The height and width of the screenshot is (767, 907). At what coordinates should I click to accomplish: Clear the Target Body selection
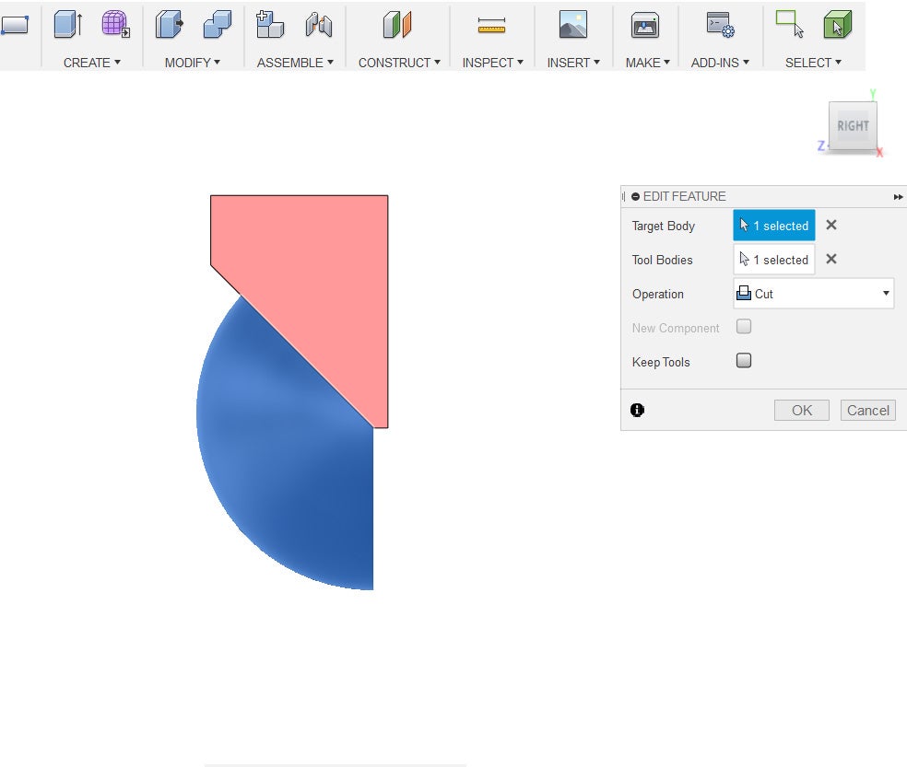[x=830, y=226]
